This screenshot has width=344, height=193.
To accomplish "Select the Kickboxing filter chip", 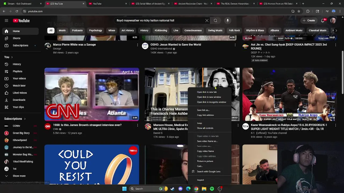I will [x=161, y=30].
